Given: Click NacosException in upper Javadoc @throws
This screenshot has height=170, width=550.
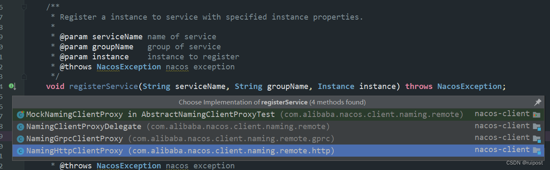Looking at the screenshot, I should (129, 67).
